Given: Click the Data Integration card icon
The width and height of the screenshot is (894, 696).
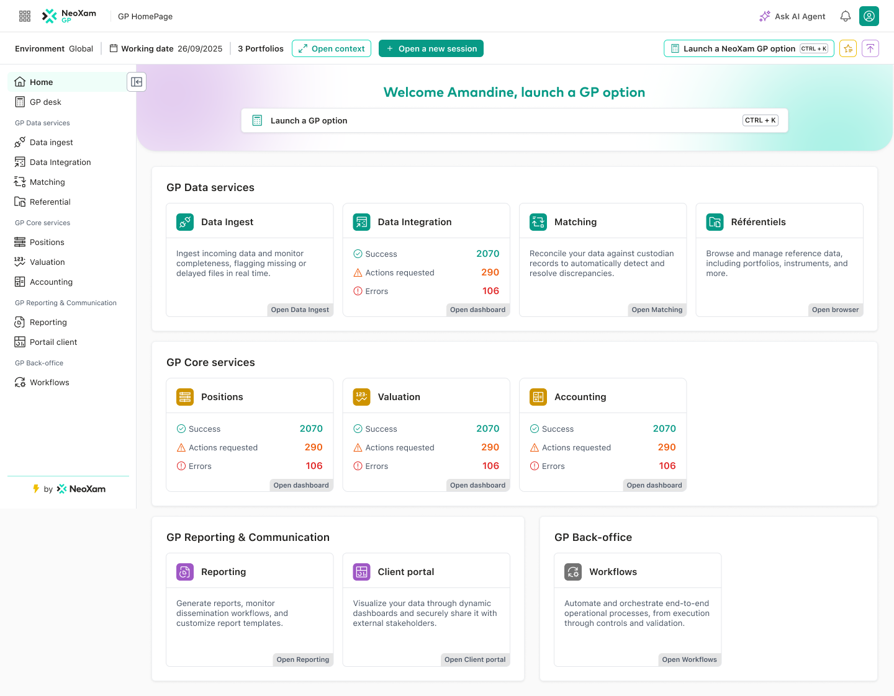Looking at the screenshot, I should [x=362, y=222].
